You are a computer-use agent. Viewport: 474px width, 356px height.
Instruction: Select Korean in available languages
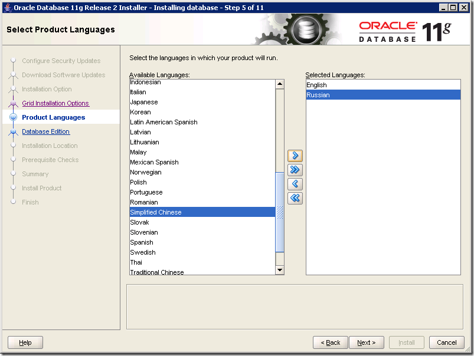(x=202, y=112)
